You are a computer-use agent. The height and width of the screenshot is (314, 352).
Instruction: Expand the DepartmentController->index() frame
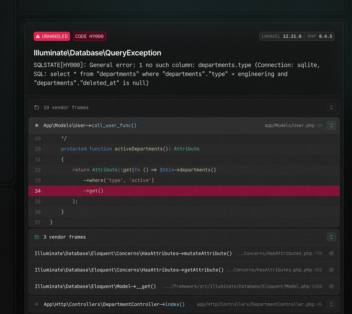coord(331,304)
